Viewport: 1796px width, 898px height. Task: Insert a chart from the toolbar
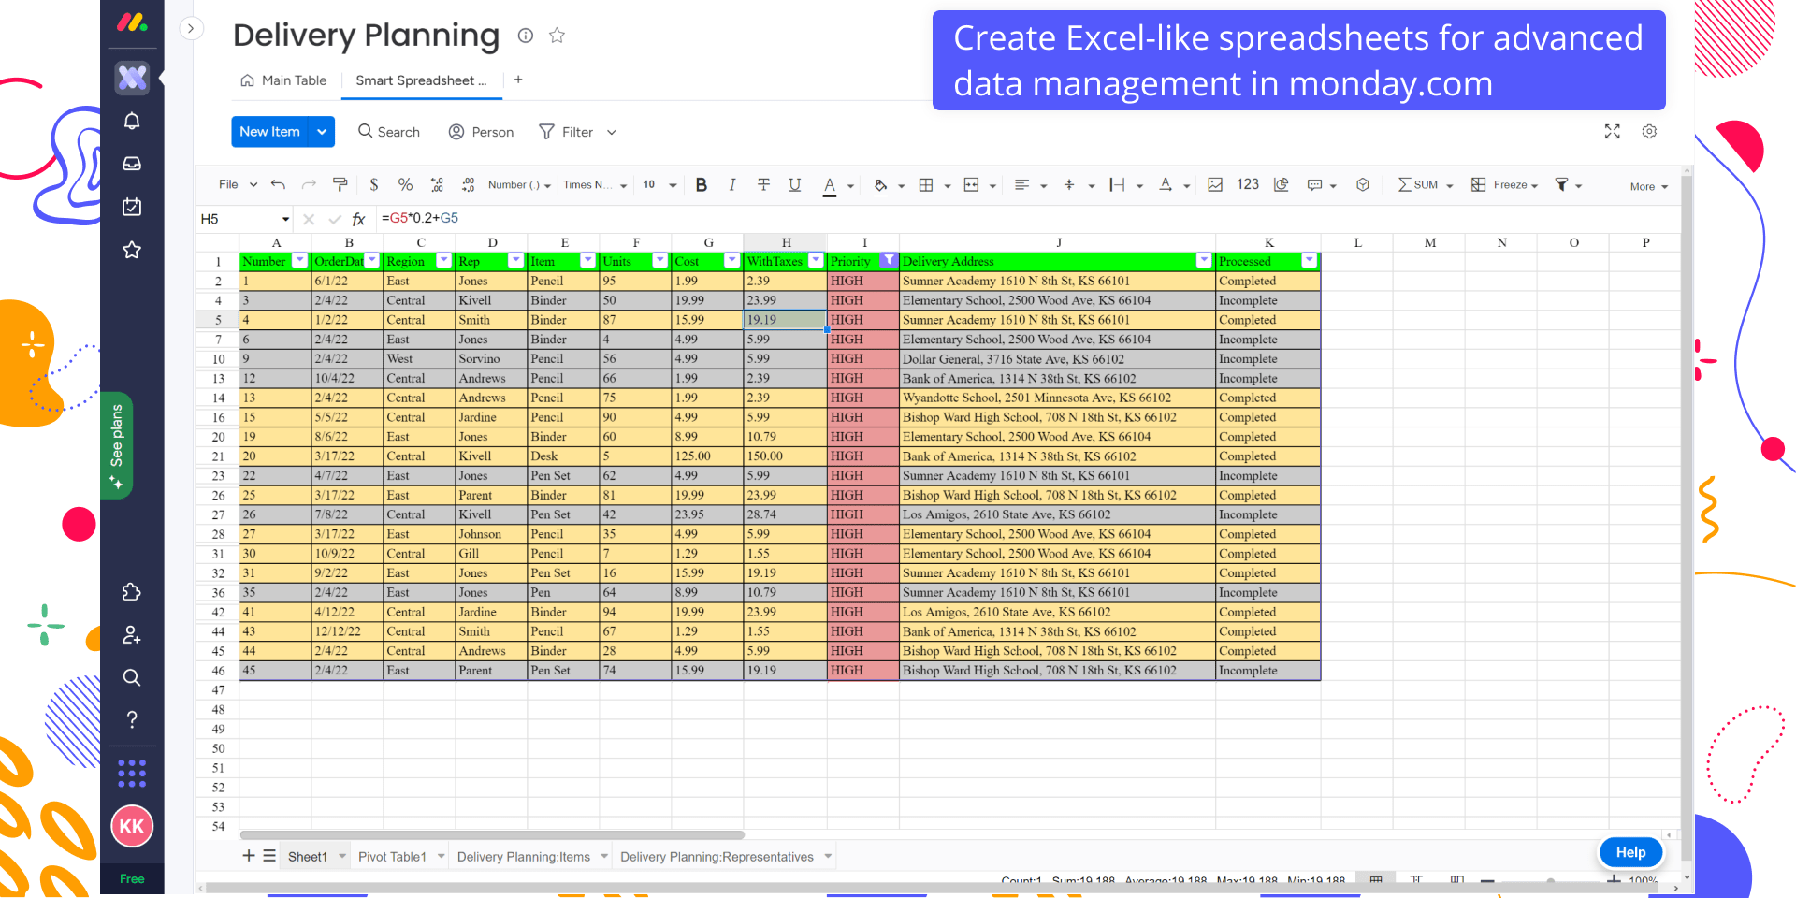(x=1282, y=185)
